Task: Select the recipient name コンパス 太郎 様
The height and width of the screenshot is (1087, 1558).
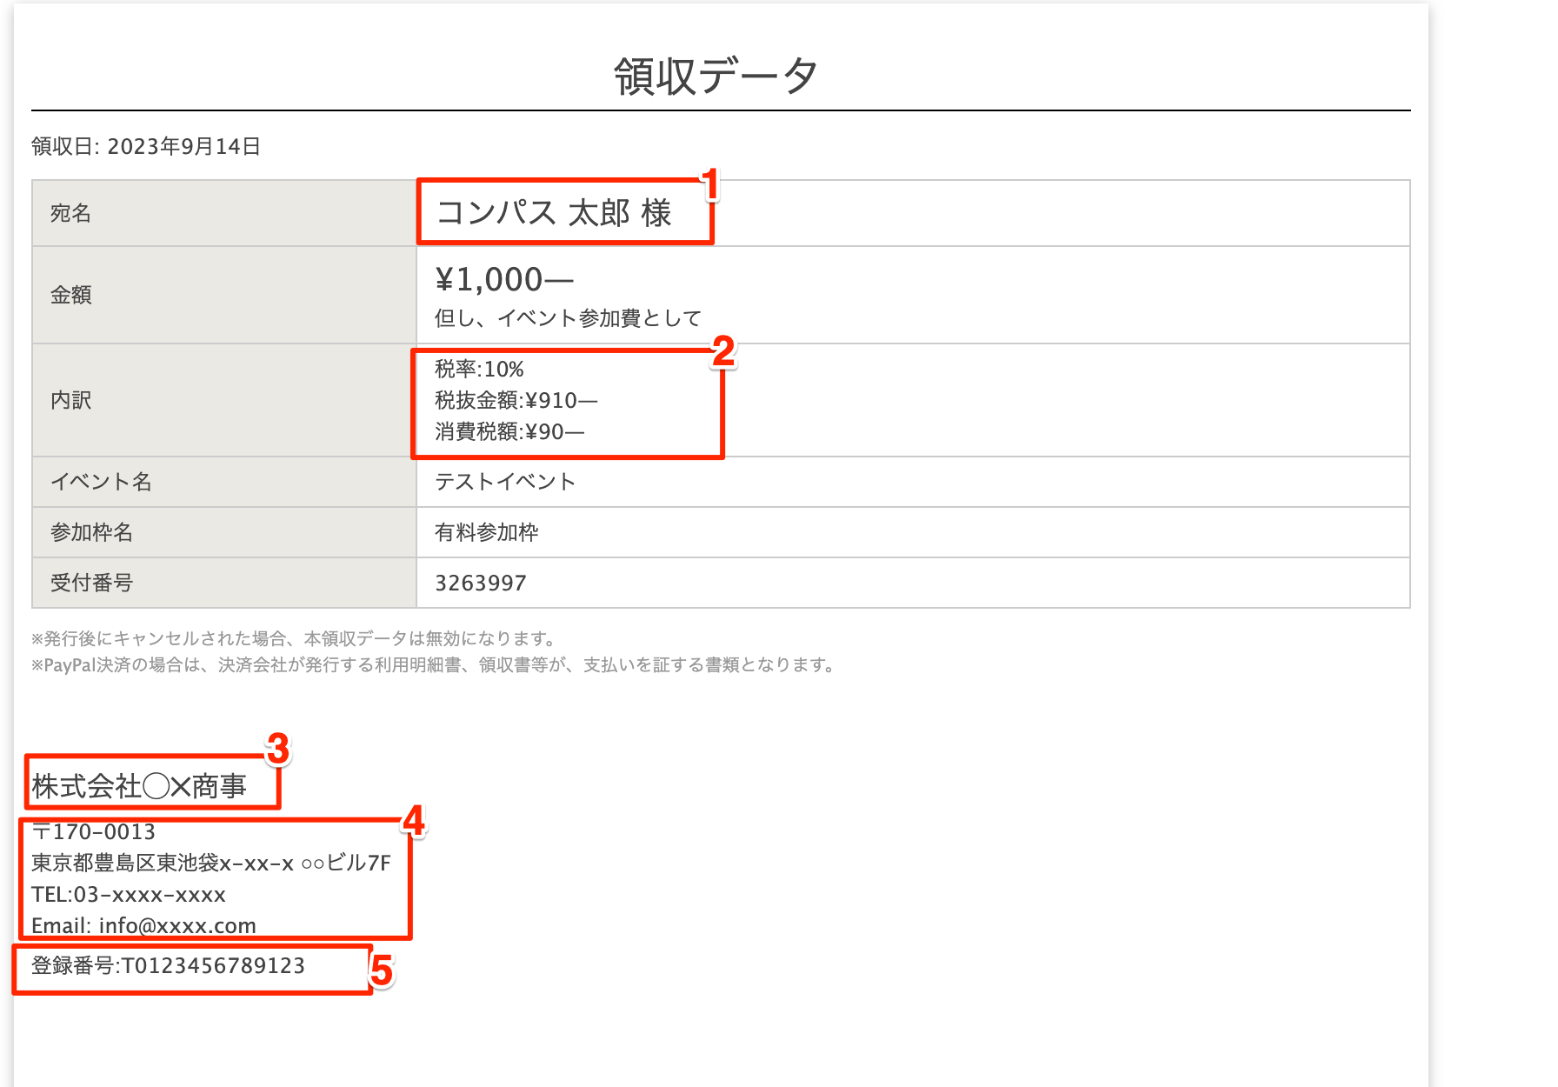Action: (554, 212)
